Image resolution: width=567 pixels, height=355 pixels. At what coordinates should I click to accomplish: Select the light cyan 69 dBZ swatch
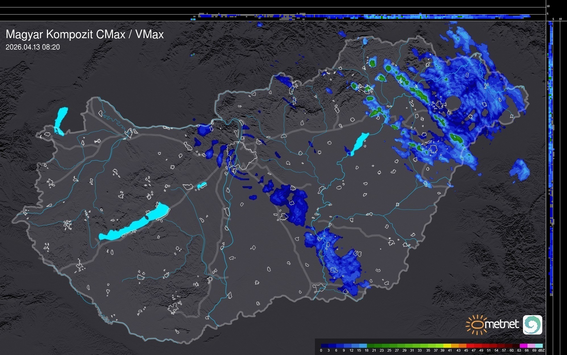point(539,346)
